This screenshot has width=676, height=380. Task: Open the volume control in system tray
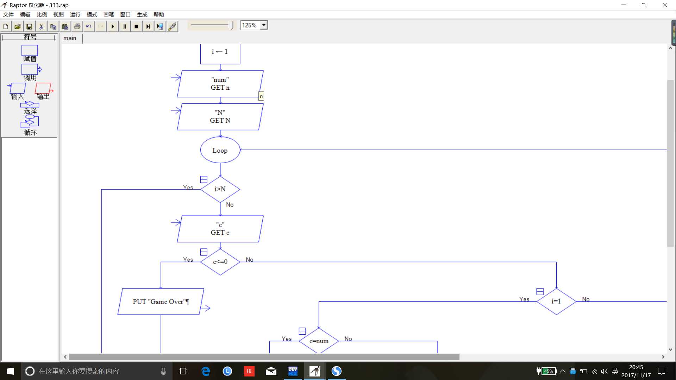(604, 371)
